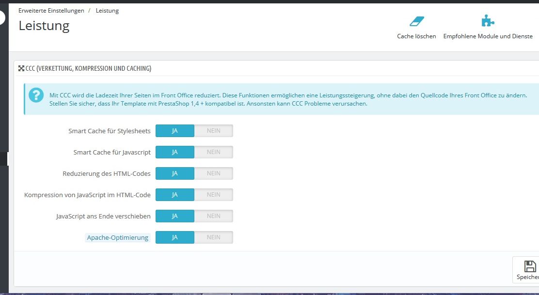Click the Apache-Optimierung label

click(x=118, y=238)
